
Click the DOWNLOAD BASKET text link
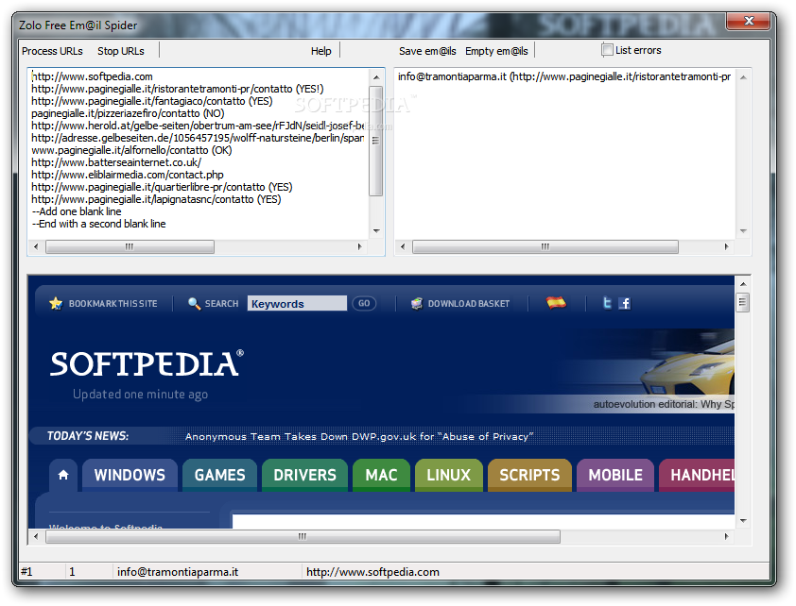pos(468,304)
